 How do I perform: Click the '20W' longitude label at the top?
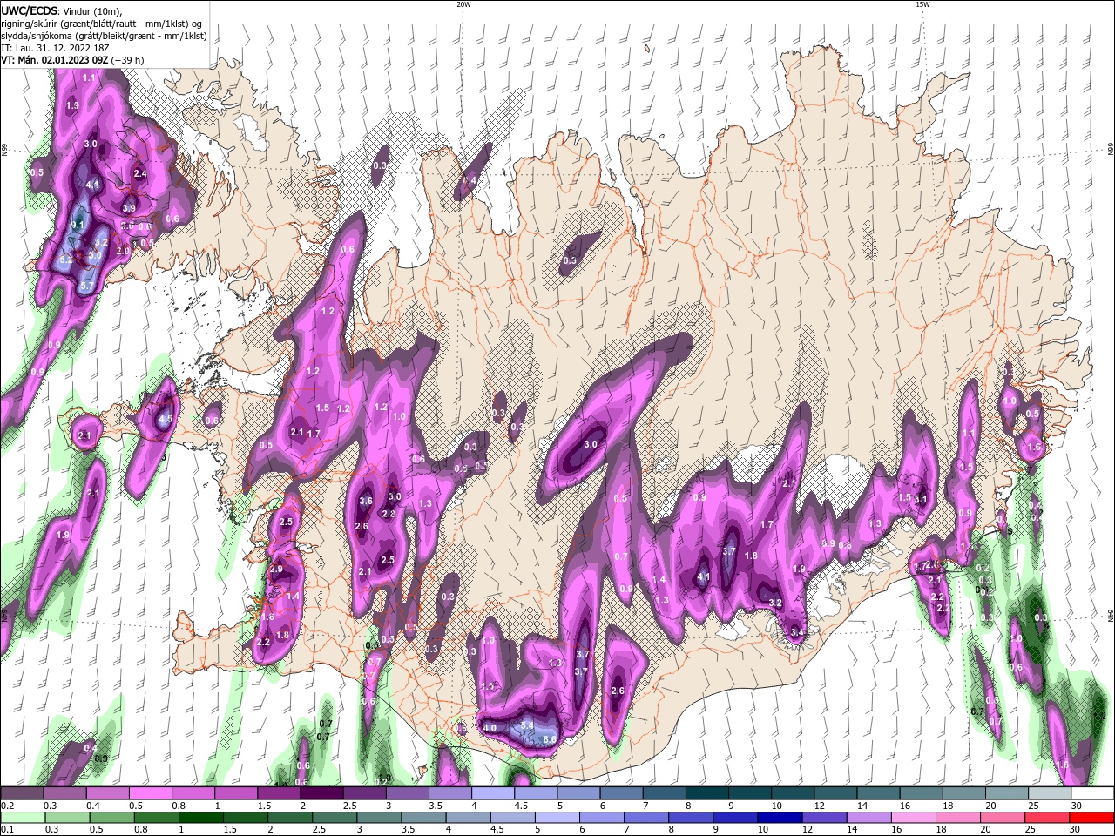463,4
